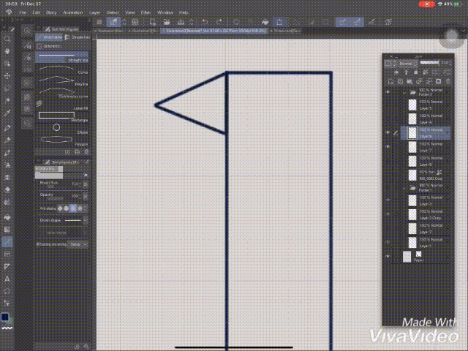Screen dimensions: 468x351
Task: Click the lock layer icon in Layer panel
Action: [x=415, y=72]
